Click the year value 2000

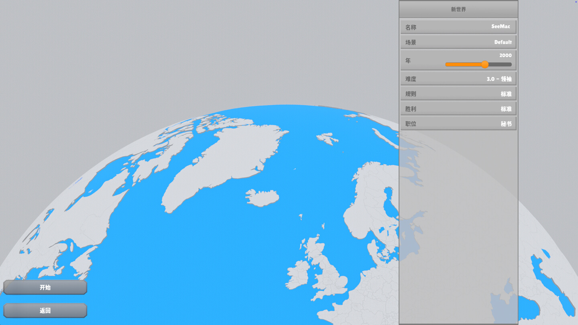click(x=505, y=55)
